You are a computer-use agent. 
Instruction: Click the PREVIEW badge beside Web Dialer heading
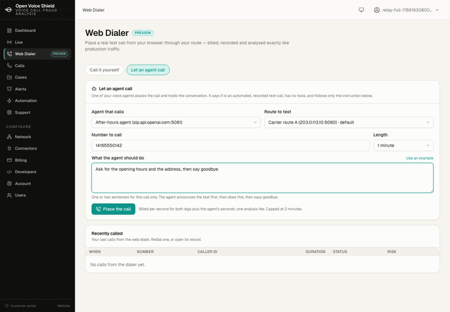pyautogui.click(x=143, y=33)
